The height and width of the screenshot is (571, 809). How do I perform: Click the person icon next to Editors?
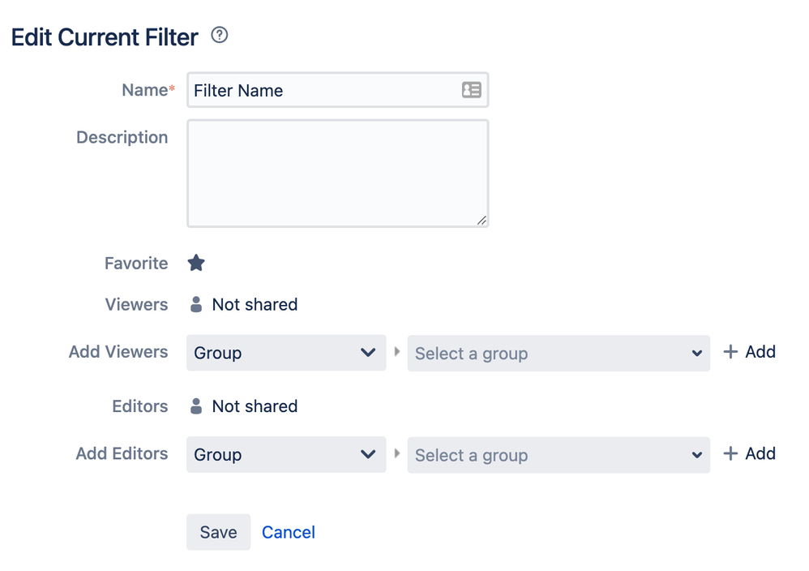(196, 406)
